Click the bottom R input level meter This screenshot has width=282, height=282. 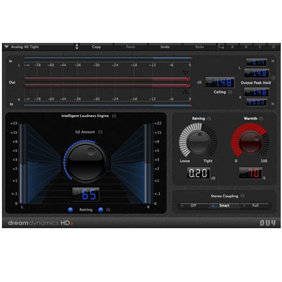[108, 106]
